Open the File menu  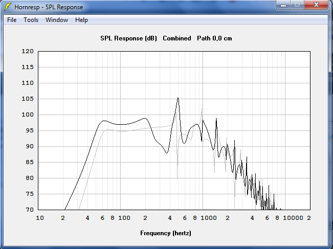click(x=12, y=20)
